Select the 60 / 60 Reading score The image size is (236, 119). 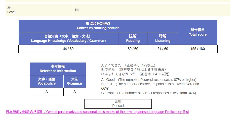tap(133, 49)
